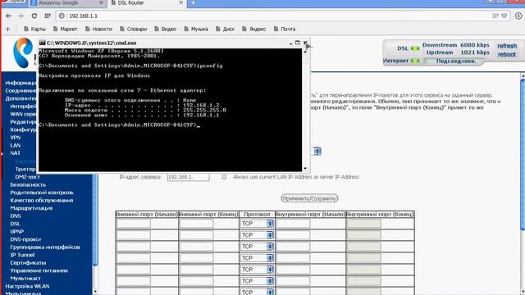Open the sixth row TCP protocol dropdown
Screen dimensions: 525x295
point(257,280)
